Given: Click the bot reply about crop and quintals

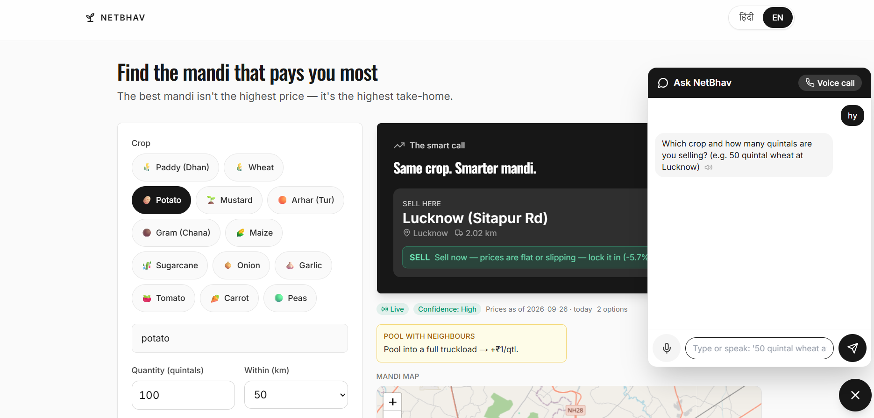Looking at the screenshot, I should [744, 155].
